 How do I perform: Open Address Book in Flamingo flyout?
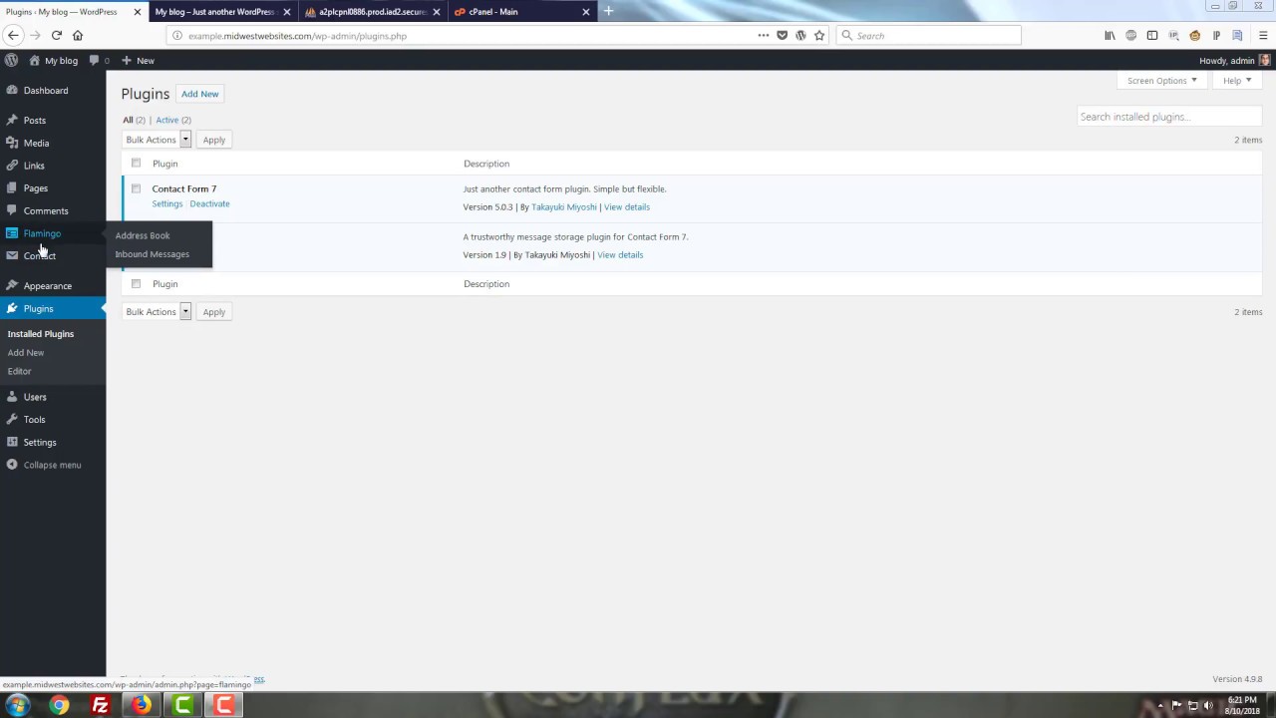[143, 235]
